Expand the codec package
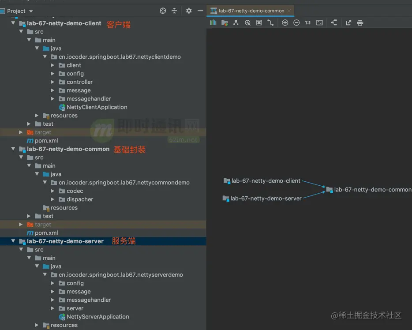The image size is (412, 330). pos(52,191)
